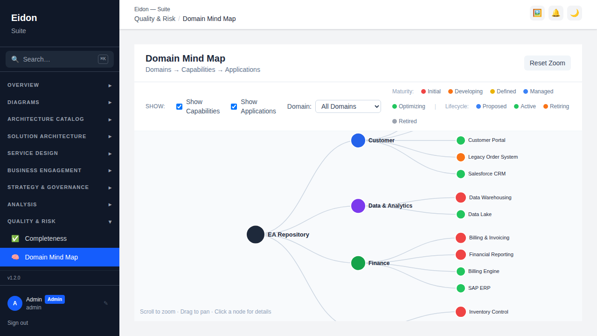Click the Financial Reporting node circle
597x336 pixels.
461,255
